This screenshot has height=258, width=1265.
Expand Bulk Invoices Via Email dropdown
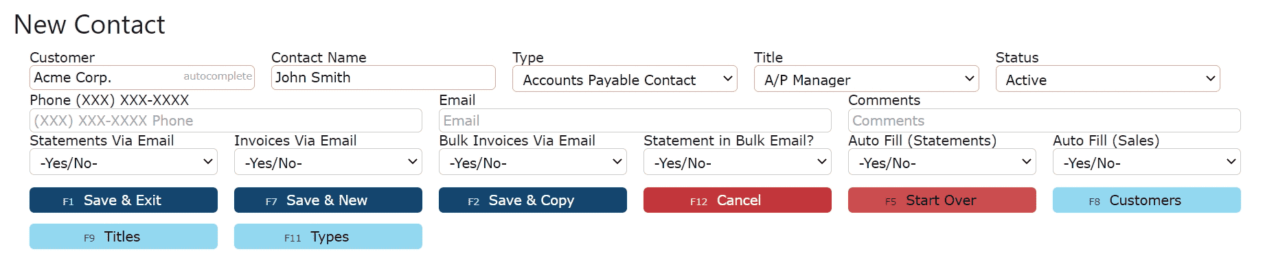(533, 162)
